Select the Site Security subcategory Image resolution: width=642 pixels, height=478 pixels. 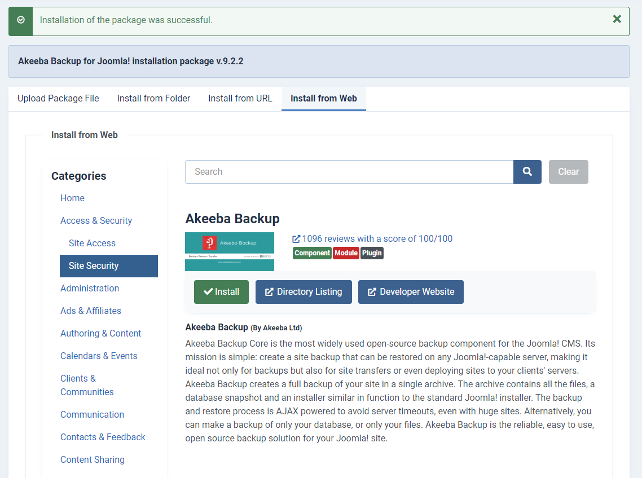tap(109, 266)
